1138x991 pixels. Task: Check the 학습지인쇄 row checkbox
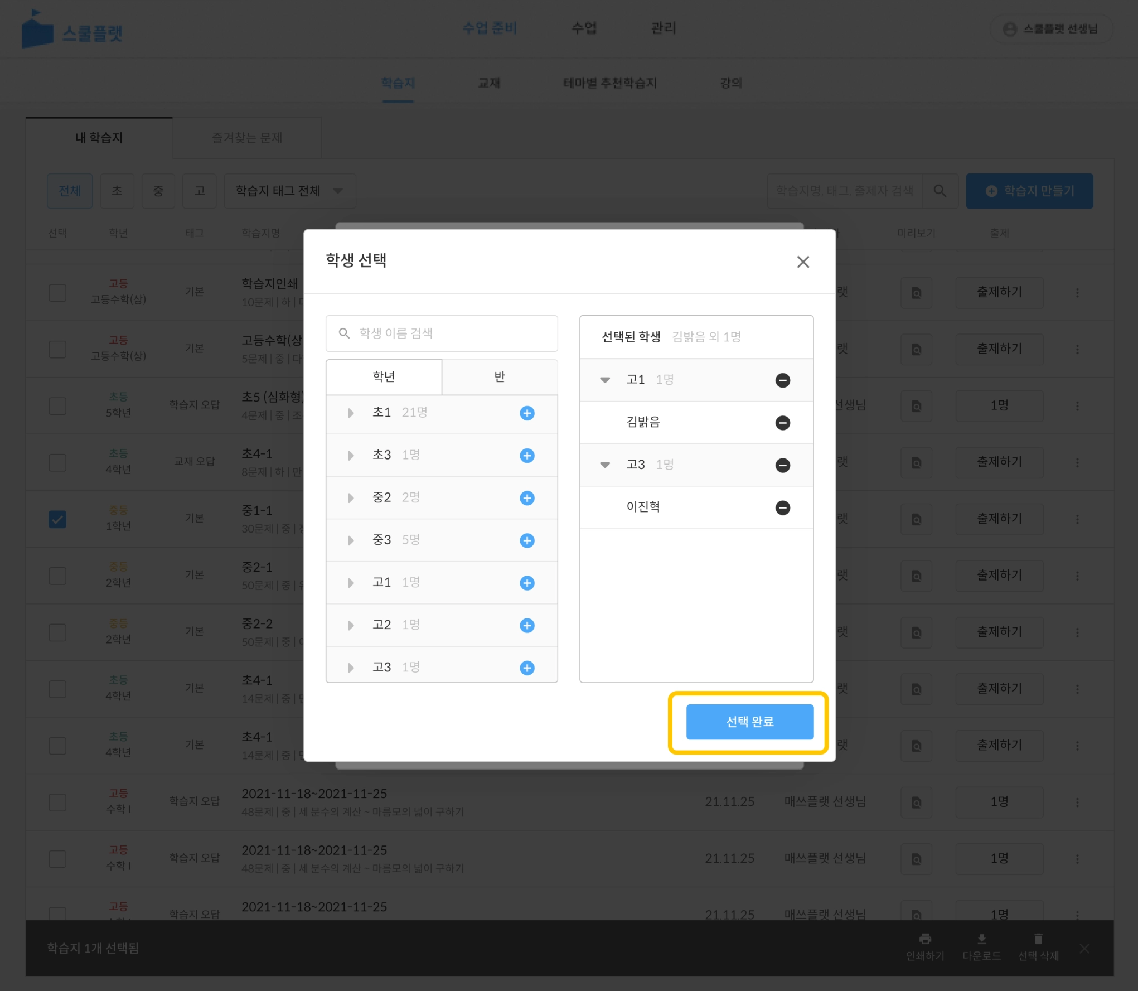point(57,293)
